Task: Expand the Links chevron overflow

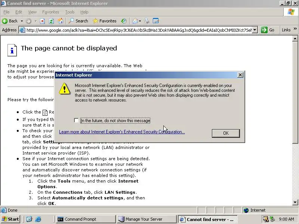Action: [295, 29]
